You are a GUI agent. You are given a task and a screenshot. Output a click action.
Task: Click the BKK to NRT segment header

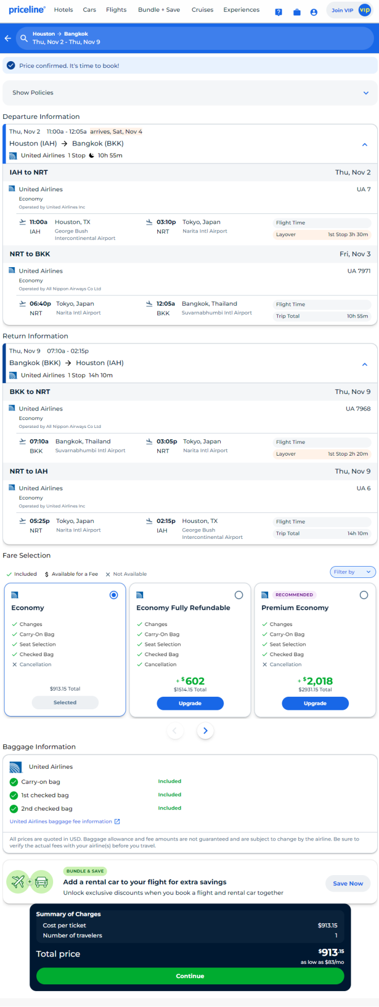pyautogui.click(x=189, y=392)
